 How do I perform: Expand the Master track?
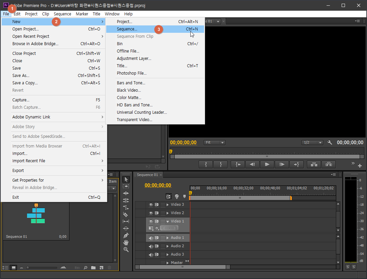(x=168, y=263)
